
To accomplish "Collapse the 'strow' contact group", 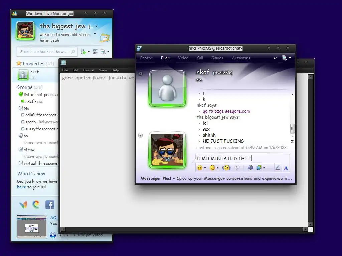I will (20, 149).
